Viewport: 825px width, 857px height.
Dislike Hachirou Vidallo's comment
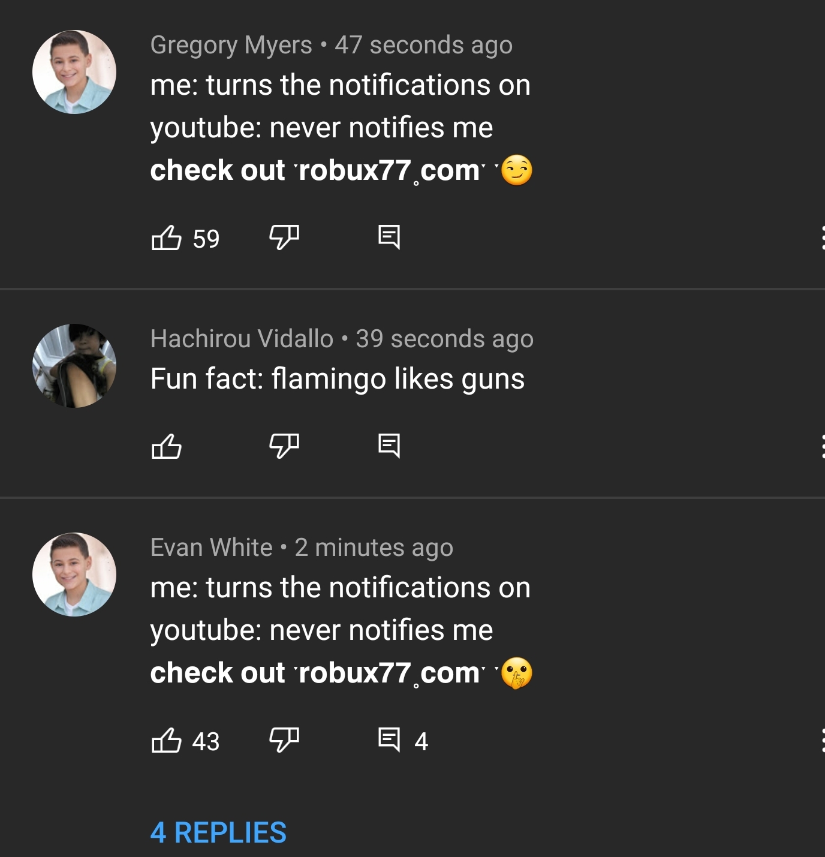tap(284, 446)
